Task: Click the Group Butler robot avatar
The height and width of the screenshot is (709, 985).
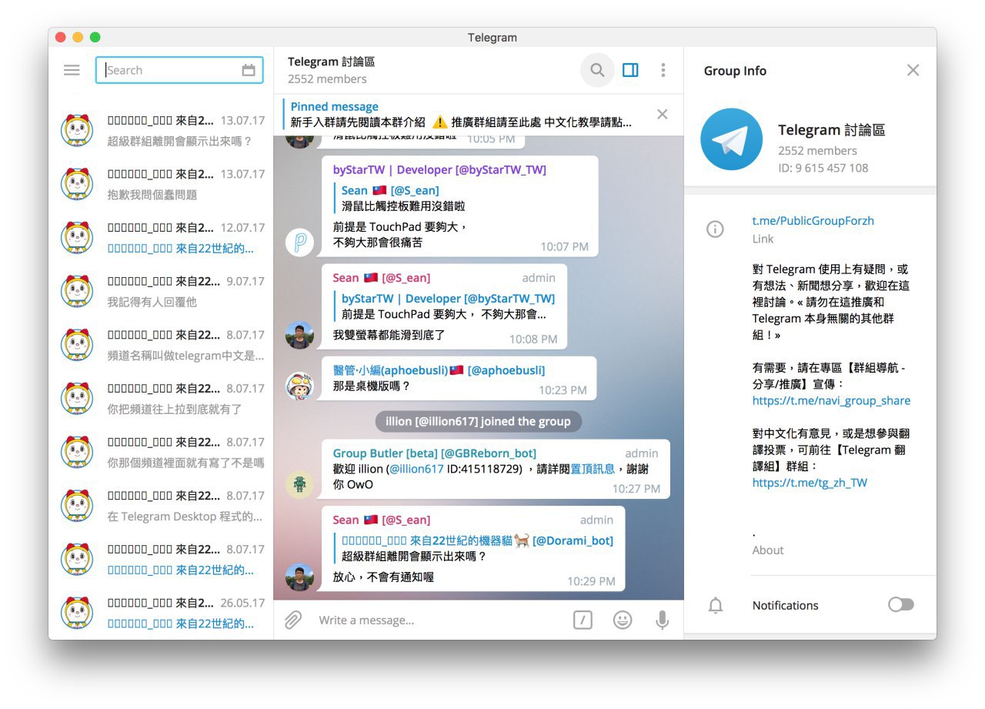Action: [299, 484]
